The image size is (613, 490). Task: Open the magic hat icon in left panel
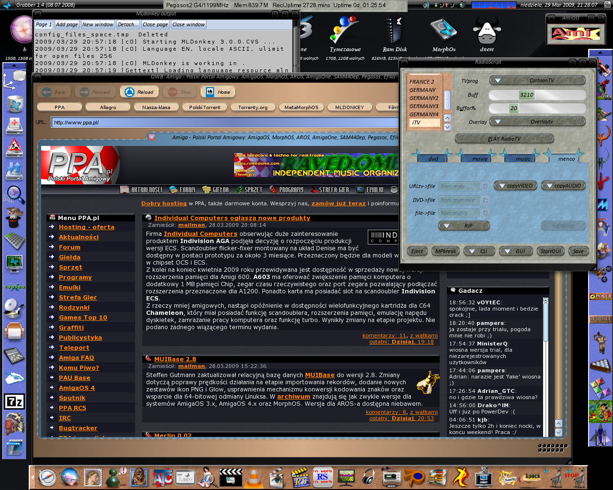pos(14,218)
